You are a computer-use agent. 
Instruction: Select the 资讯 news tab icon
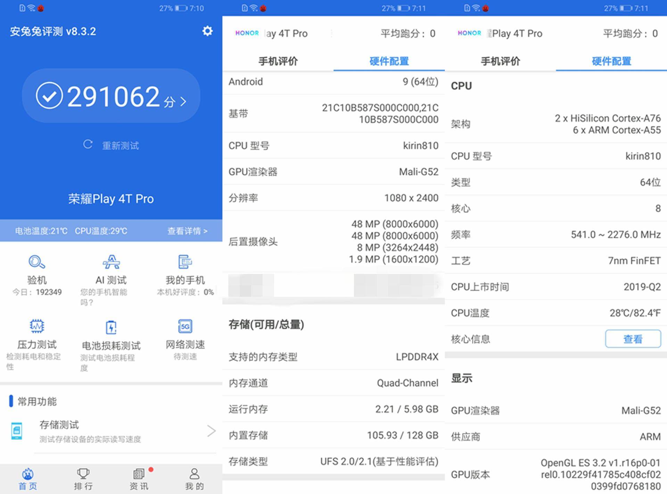(x=139, y=474)
